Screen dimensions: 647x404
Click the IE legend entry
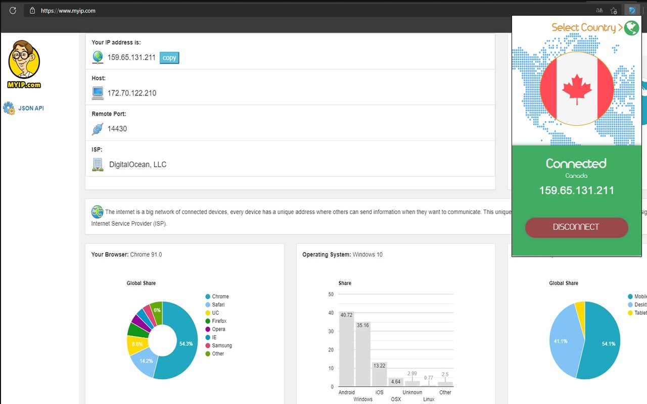(211, 337)
